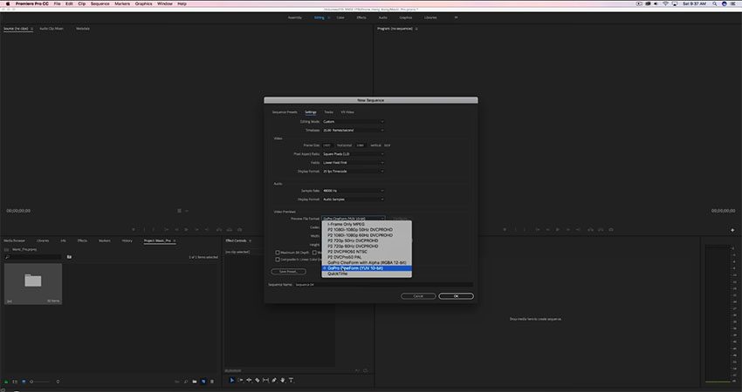Open the Timebase dropdown
This screenshot has width=742, height=392.
point(353,131)
